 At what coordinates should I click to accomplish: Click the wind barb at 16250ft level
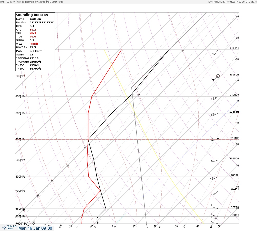(214, 161)
